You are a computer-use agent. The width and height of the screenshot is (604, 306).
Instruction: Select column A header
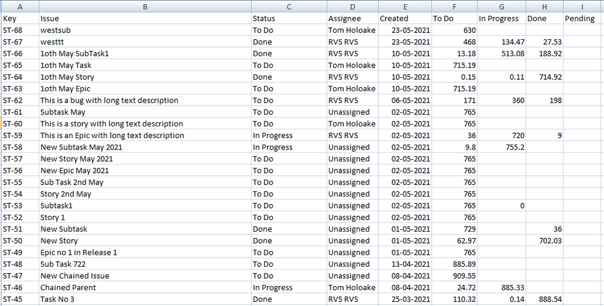pos(19,7)
